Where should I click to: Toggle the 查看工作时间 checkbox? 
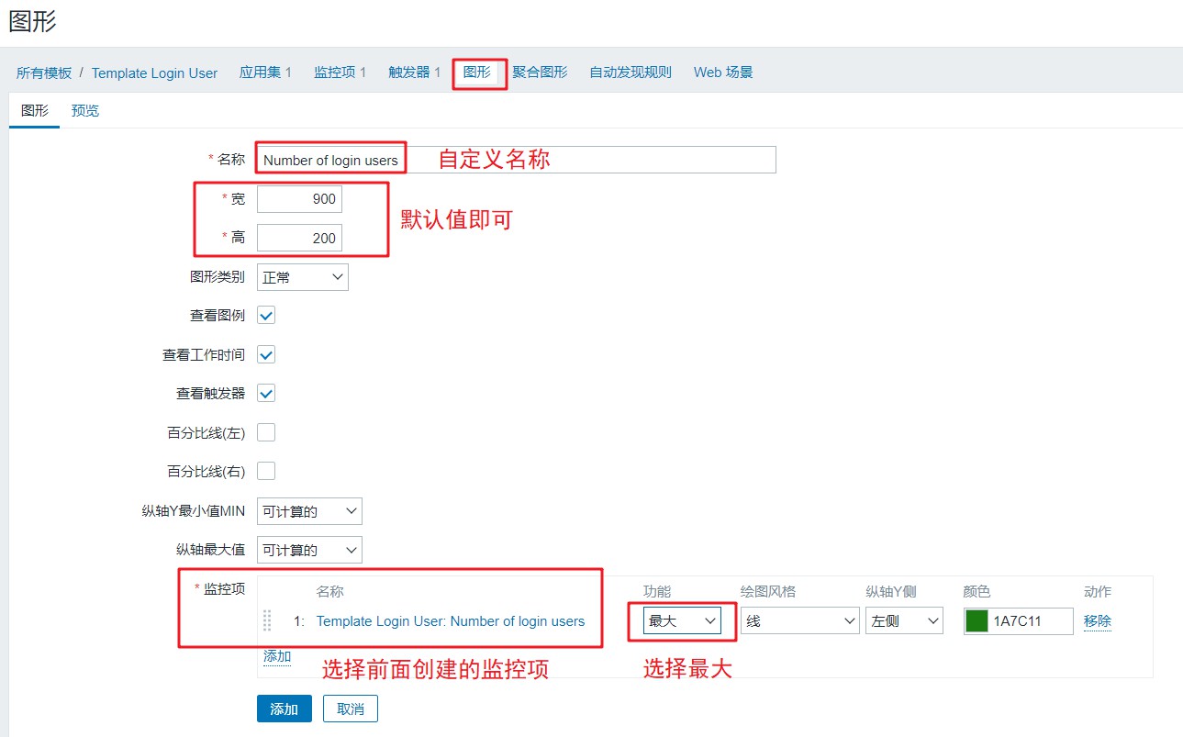(266, 354)
